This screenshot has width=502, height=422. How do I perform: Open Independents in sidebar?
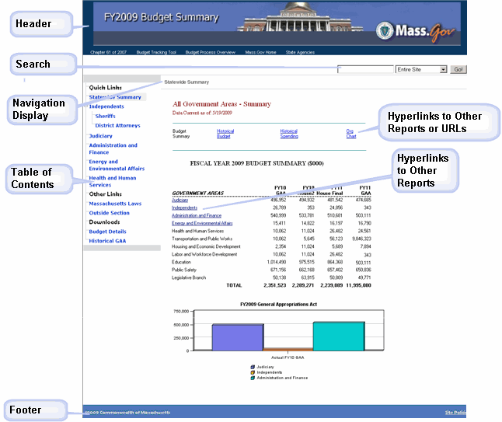coord(106,106)
